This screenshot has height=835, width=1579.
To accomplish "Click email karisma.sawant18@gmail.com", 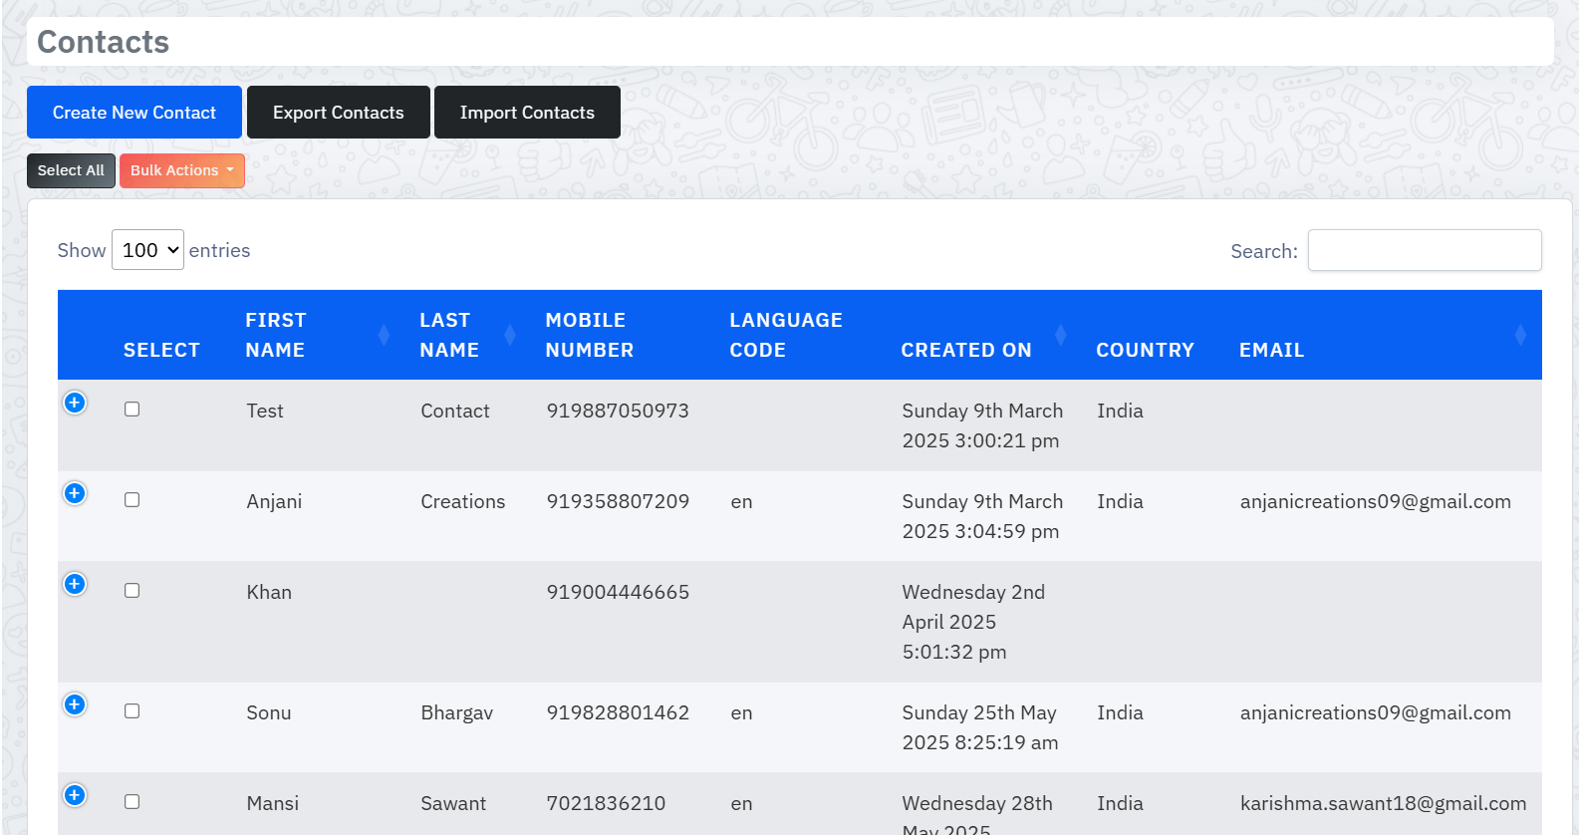I will pyautogui.click(x=1383, y=803).
